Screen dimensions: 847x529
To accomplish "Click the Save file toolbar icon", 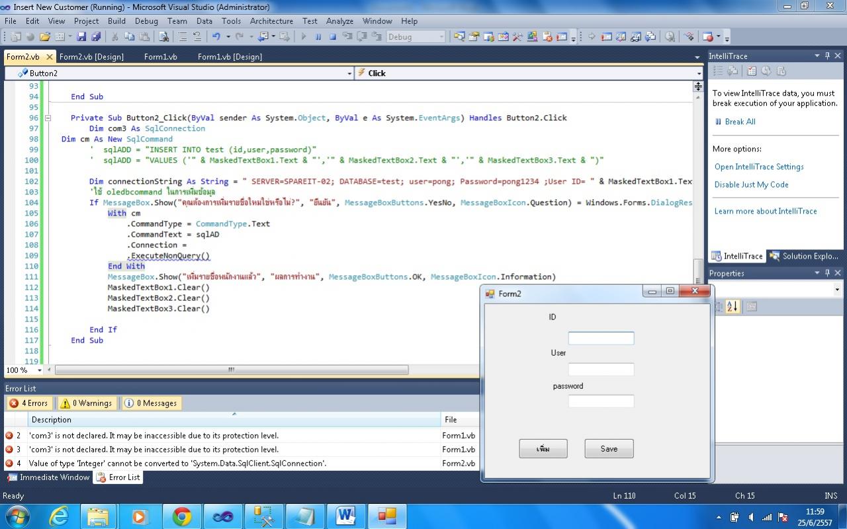I will (81, 37).
